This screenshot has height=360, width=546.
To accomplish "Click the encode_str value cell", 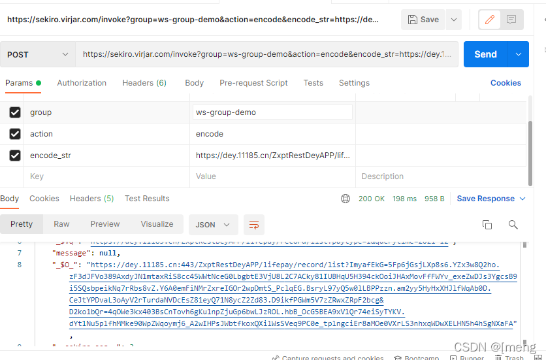I will click(272, 155).
